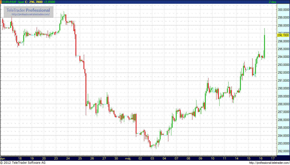Screen dimensions: 290x165
Task: Click the 283,0000 price axis label
Action: [x=283, y=143]
